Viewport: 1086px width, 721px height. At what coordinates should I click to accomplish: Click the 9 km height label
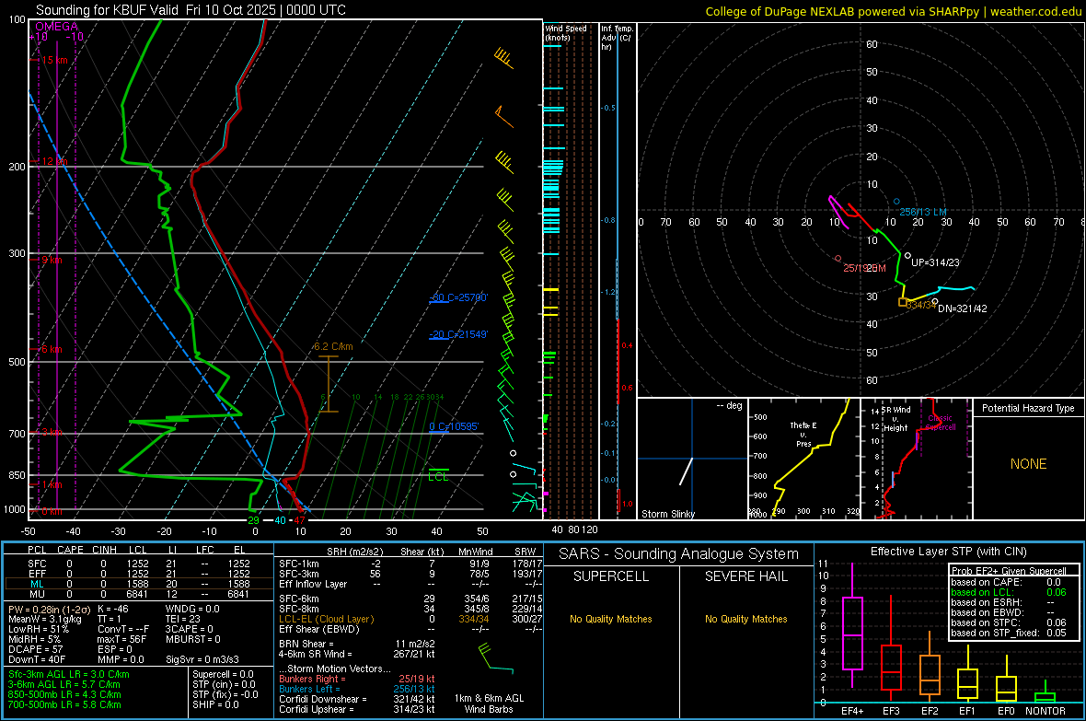click(52, 260)
